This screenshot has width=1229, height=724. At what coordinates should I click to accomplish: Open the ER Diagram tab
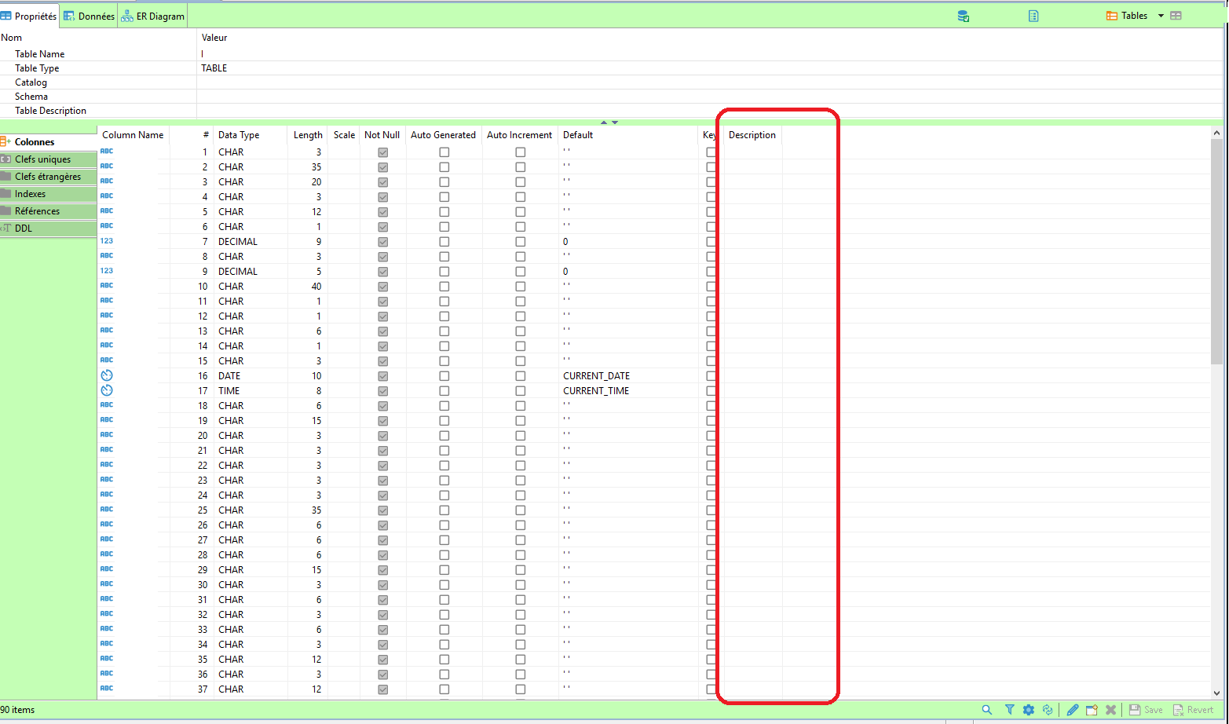click(x=152, y=15)
